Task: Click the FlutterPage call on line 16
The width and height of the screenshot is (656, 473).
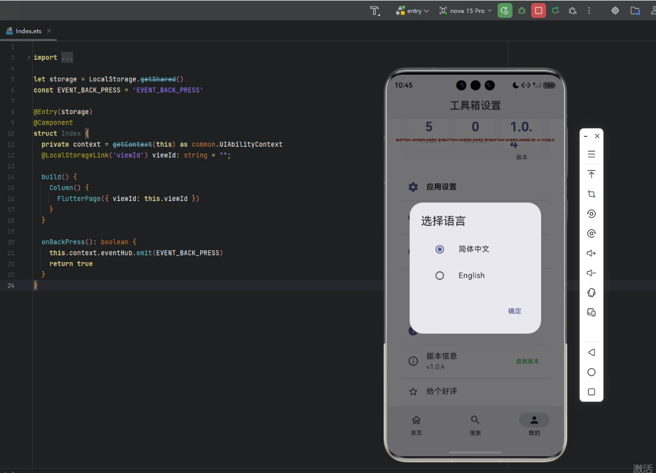Action: [128, 199]
